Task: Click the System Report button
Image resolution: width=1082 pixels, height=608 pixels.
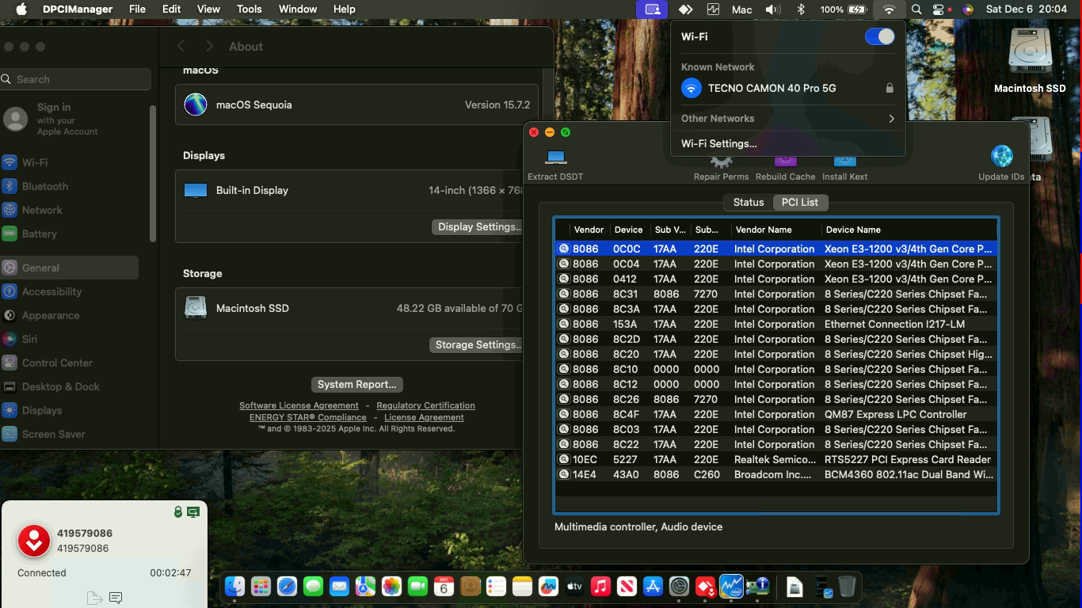Action: click(x=356, y=385)
